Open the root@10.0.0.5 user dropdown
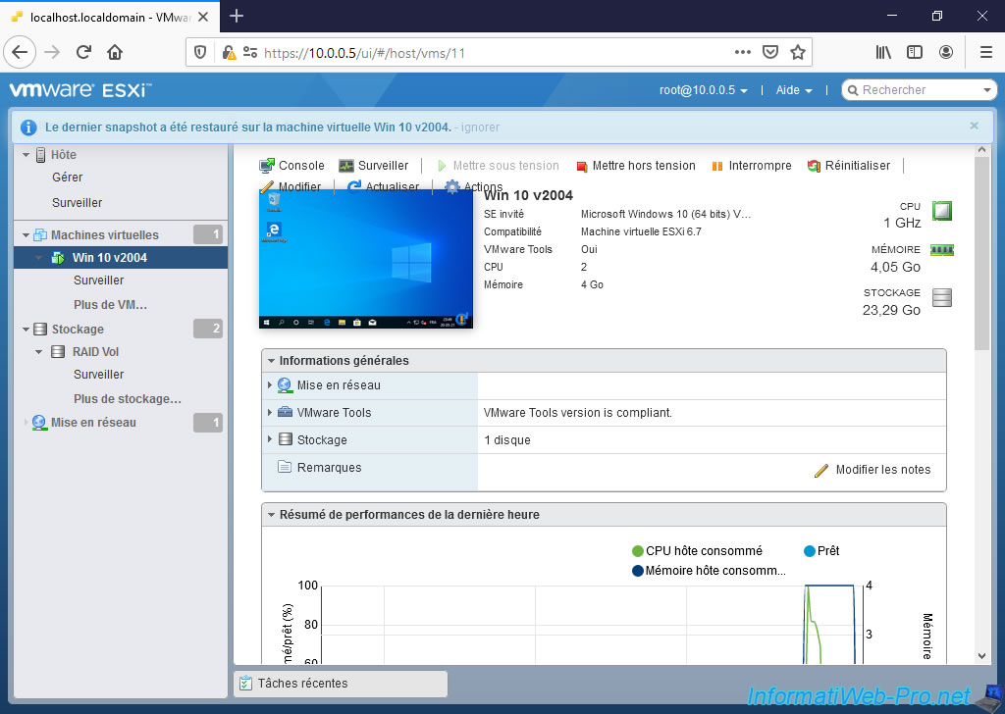The height and width of the screenshot is (714, 1005). (703, 90)
